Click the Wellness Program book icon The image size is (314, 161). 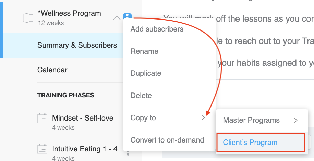pyautogui.click(x=28, y=18)
